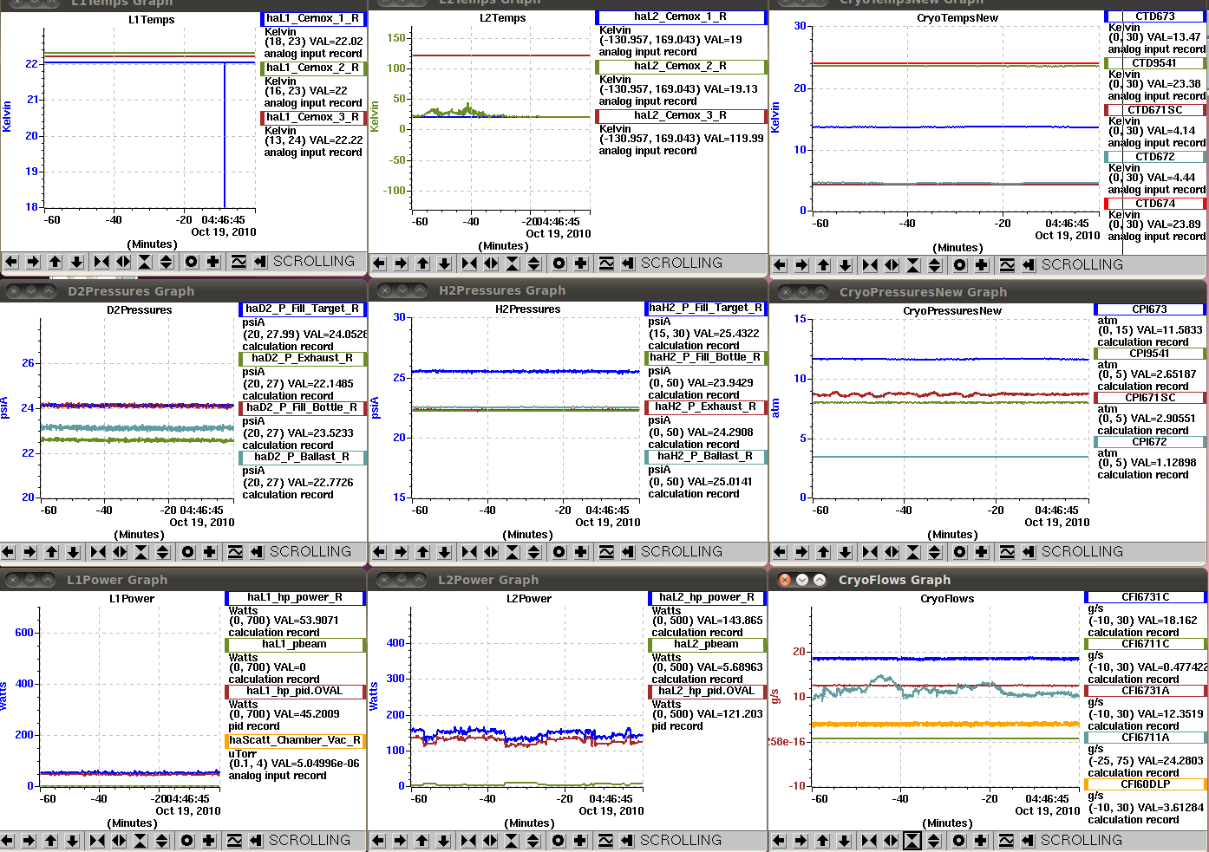Screen dimensions: 1209x852
Task: Select the haD2_P_Ballast_R legend entry
Action: tap(303, 457)
